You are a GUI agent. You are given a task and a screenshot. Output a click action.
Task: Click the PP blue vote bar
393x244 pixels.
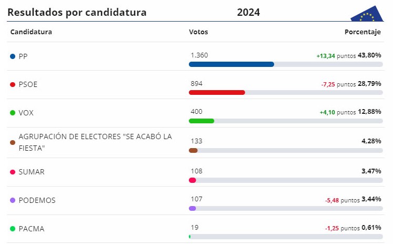coord(231,64)
